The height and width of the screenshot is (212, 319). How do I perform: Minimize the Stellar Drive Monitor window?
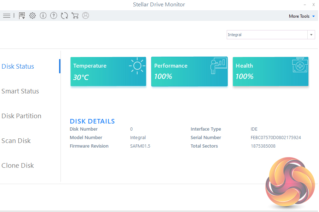point(304,5)
